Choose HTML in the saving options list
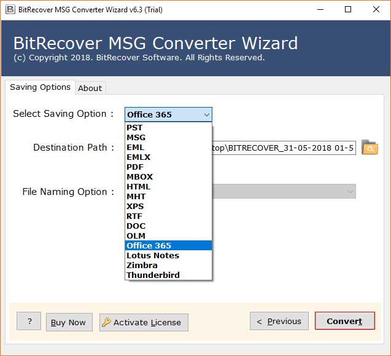Viewport: 391px width, 356px height. pyautogui.click(x=168, y=187)
